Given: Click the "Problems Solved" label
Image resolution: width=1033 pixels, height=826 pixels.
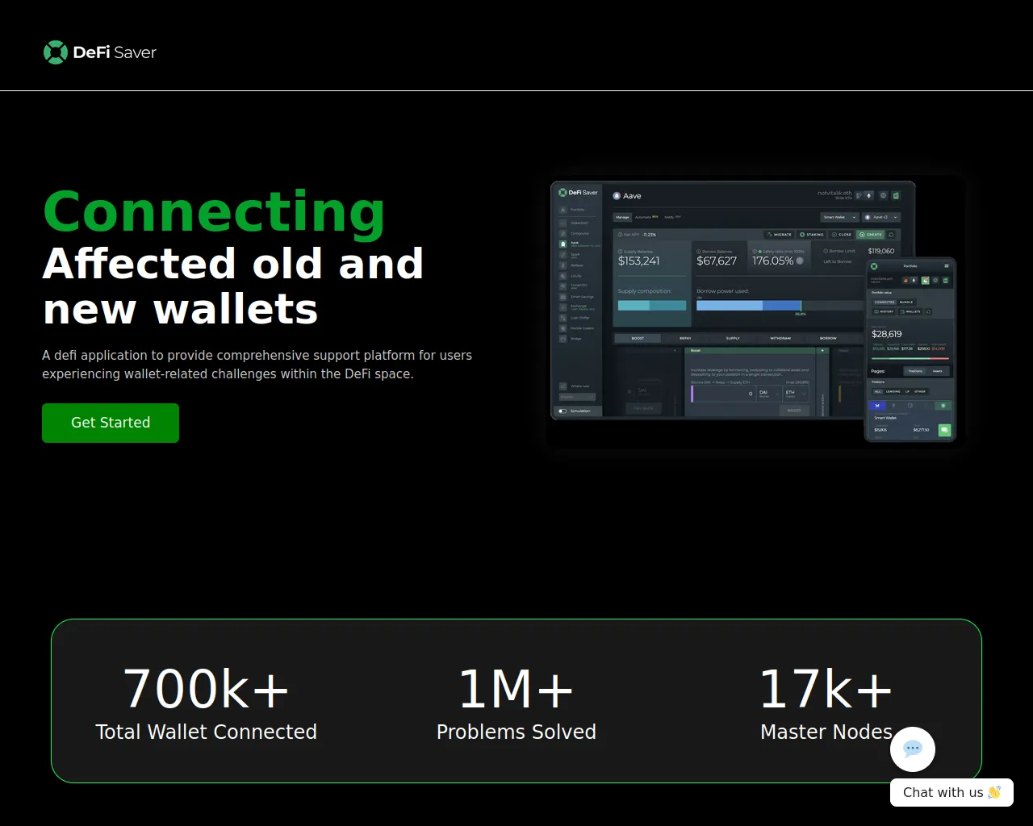Looking at the screenshot, I should click(x=516, y=732).
